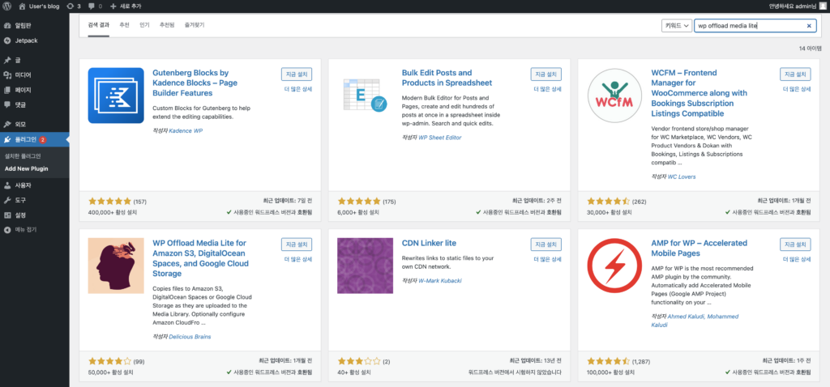The width and height of the screenshot is (830, 387).
Task: Click the Bulk Edit Posts spreadsheet icon
Action: [366, 96]
